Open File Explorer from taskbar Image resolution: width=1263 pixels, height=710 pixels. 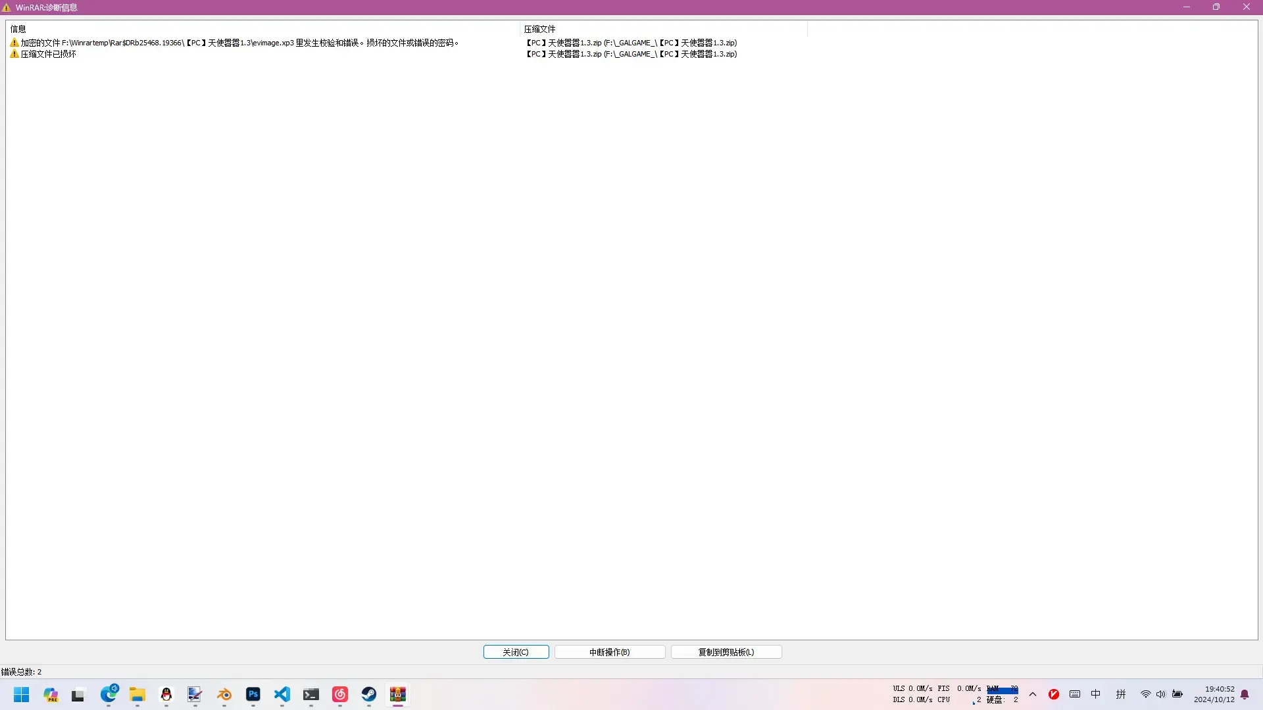coord(137,695)
